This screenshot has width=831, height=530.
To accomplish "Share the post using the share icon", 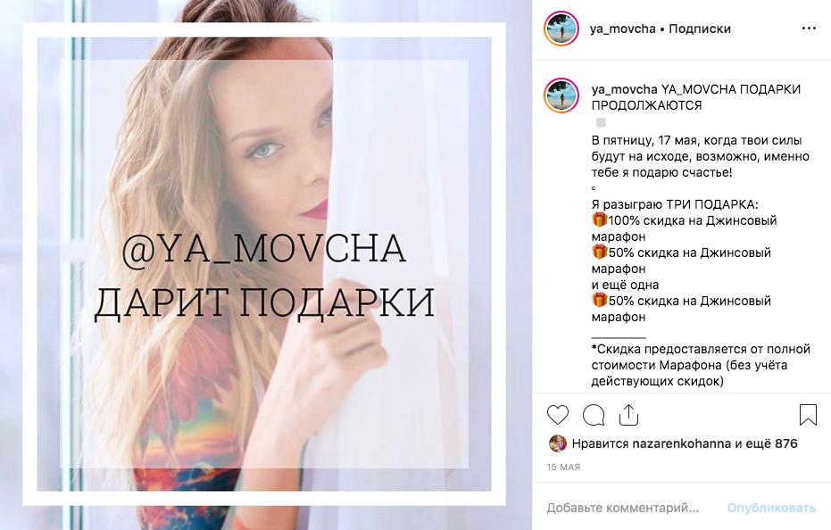I will pos(628,415).
